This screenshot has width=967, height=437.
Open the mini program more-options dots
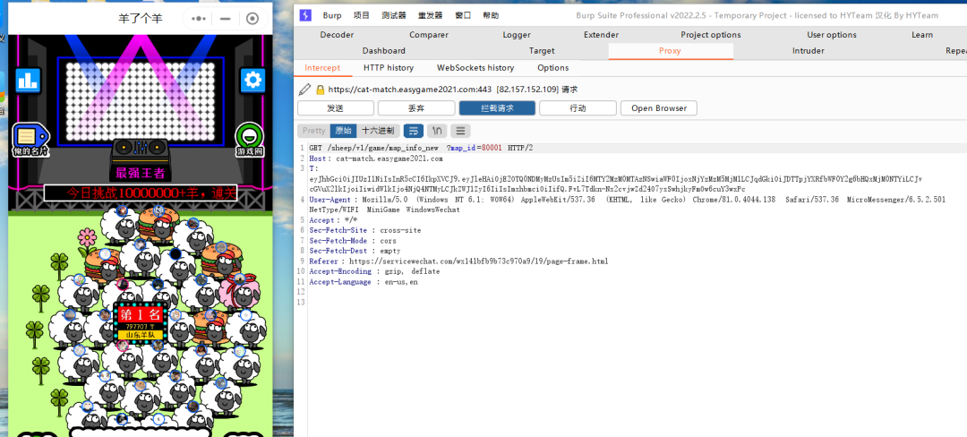[199, 19]
